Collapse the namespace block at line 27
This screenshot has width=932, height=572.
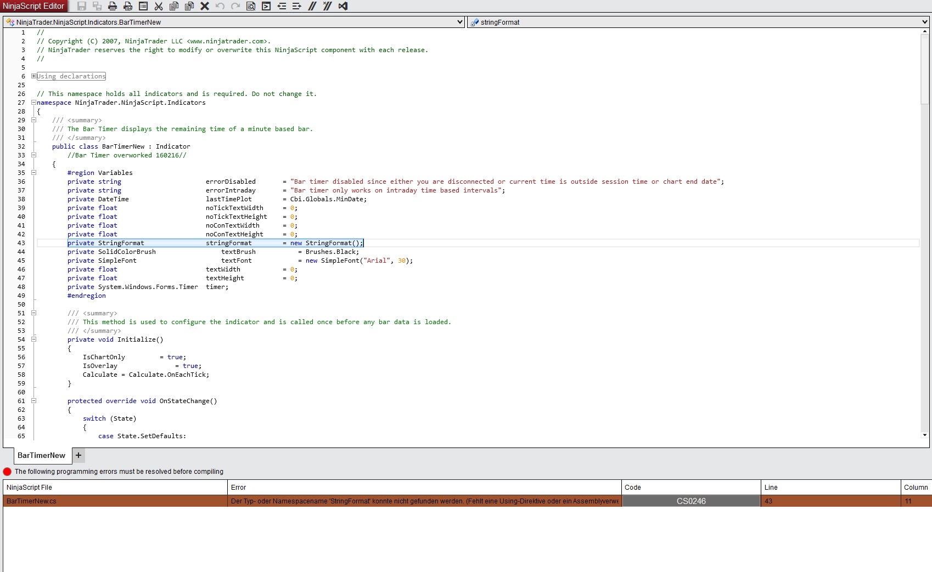[34, 103]
